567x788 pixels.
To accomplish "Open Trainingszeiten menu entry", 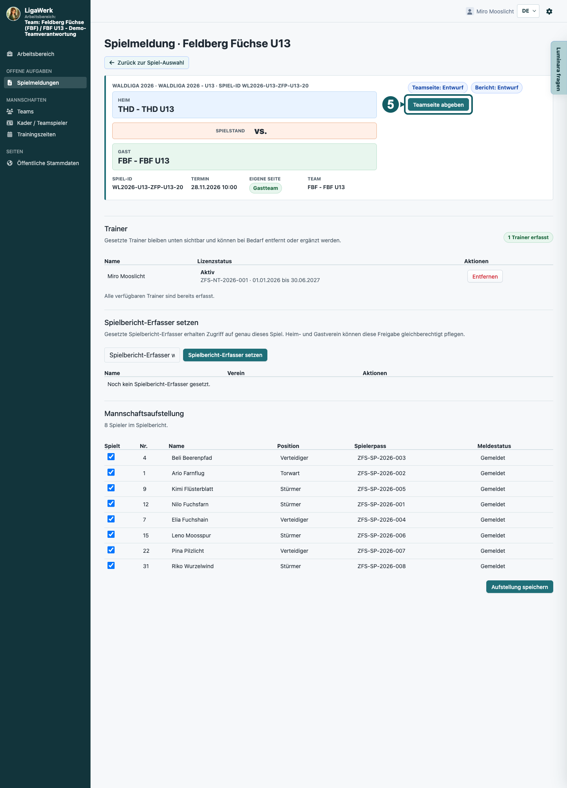I will click(45, 134).
